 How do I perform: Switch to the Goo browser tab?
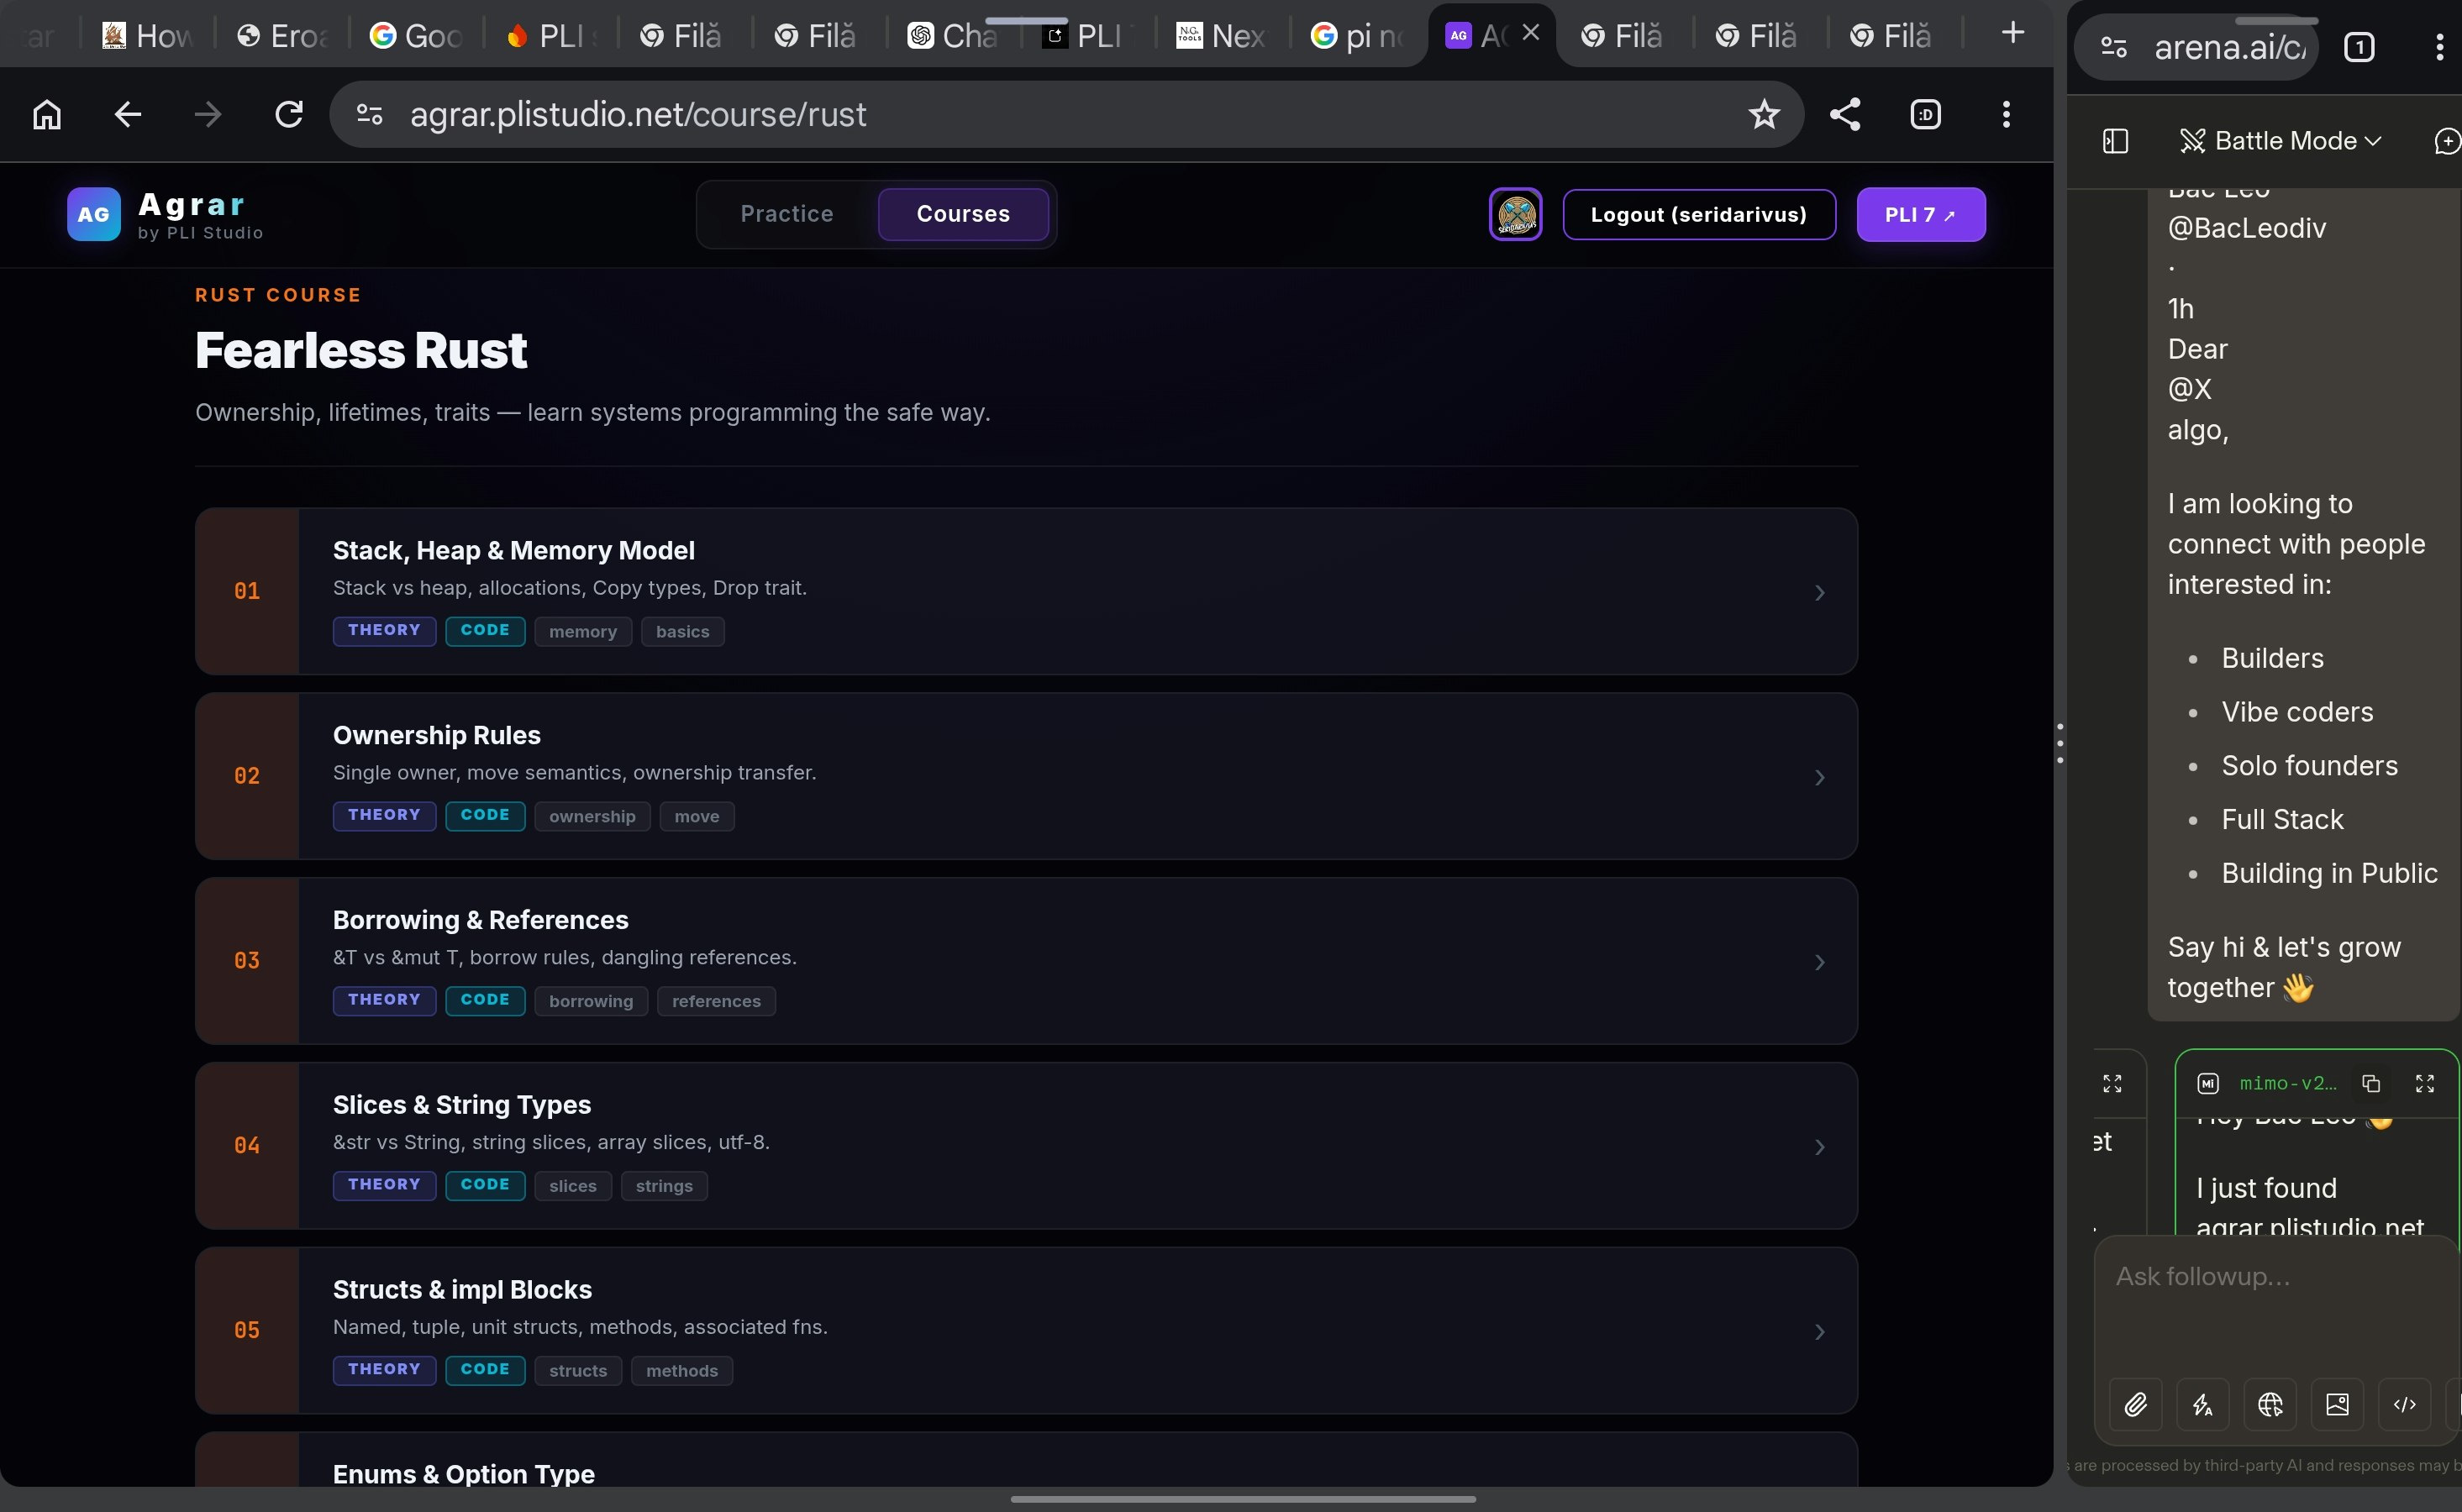click(415, 36)
